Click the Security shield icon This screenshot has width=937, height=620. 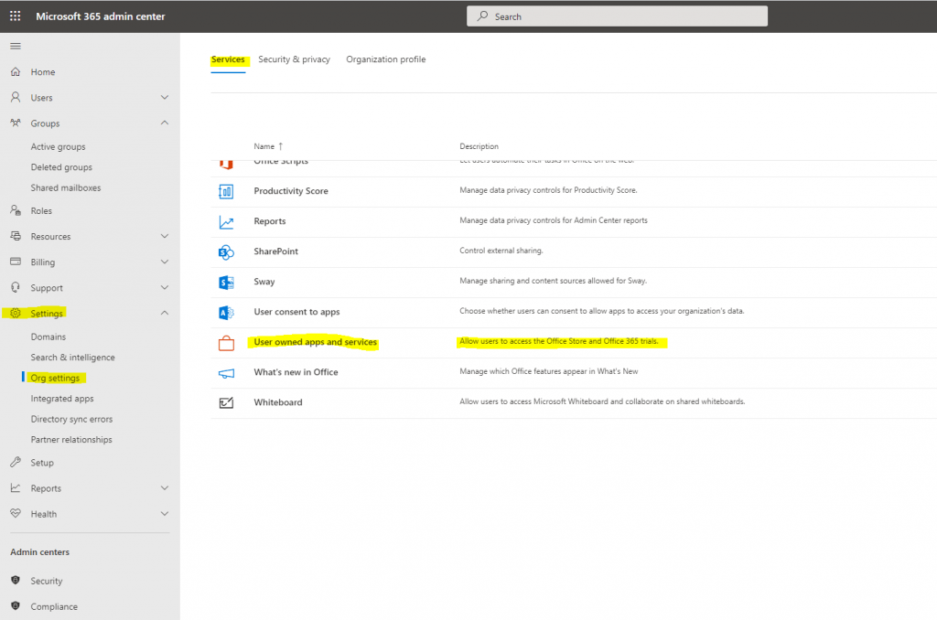click(x=16, y=580)
